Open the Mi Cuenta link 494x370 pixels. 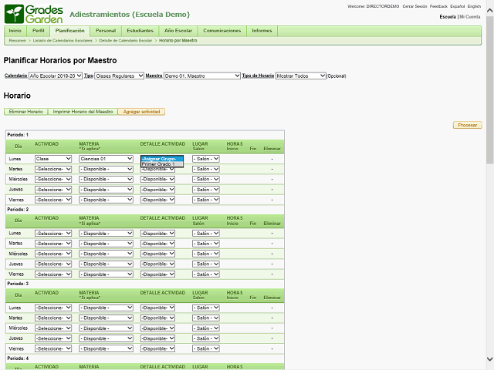[470, 16]
